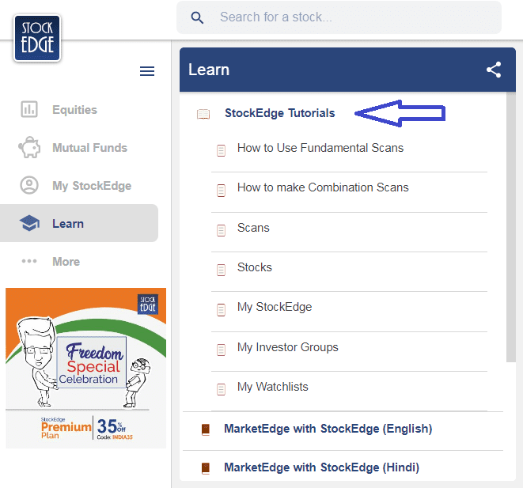Click the Mutual Funds piggy bank icon
Viewport: 523px width, 488px height.
click(x=29, y=147)
